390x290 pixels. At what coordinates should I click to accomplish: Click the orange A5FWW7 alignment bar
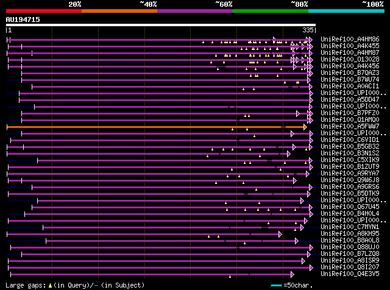coord(157,127)
